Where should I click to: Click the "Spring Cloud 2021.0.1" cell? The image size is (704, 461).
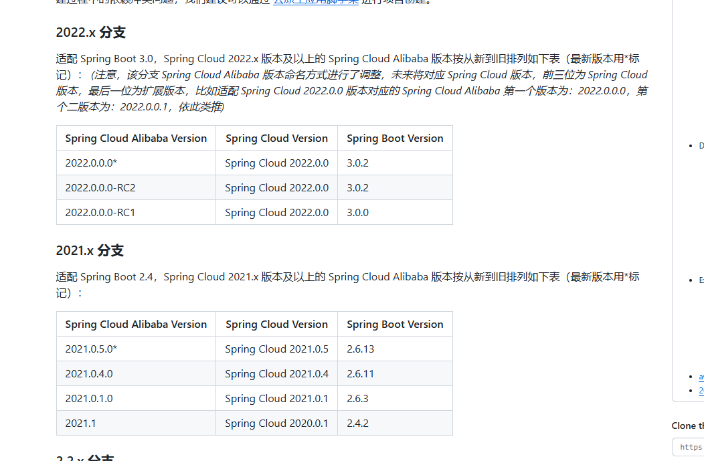276,398
